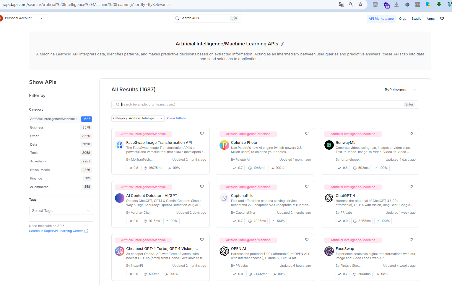Favorite the FaceSwap by Firdavs card
Viewport: 452px width, 285px height.
pyautogui.click(x=411, y=240)
